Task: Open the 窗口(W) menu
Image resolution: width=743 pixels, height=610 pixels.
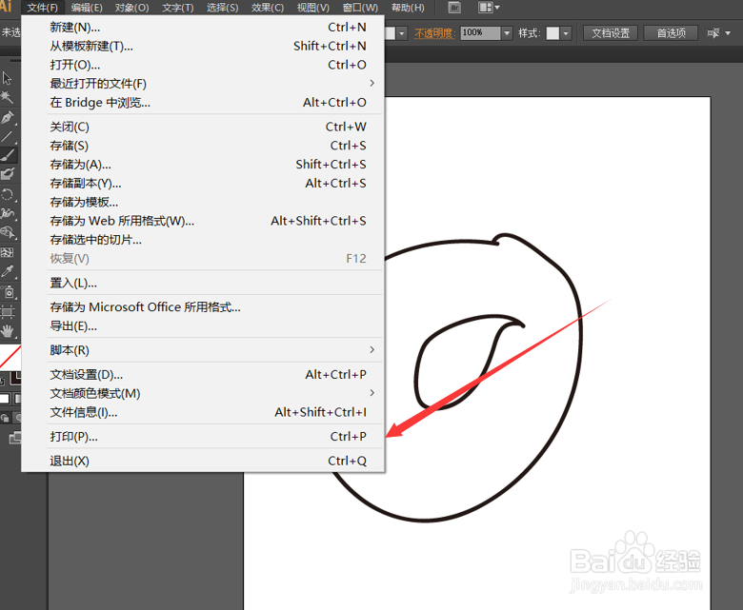Action: point(360,8)
